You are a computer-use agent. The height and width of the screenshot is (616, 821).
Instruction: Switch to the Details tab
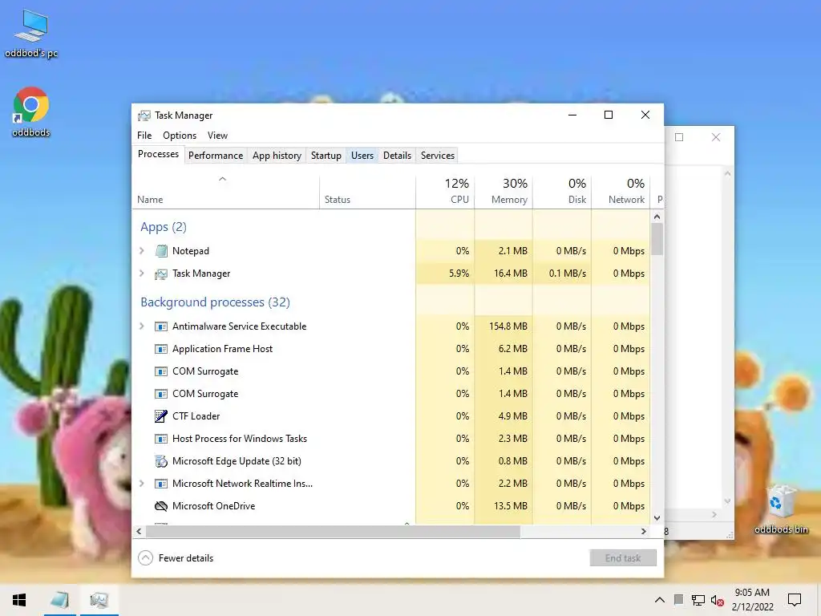[397, 156]
